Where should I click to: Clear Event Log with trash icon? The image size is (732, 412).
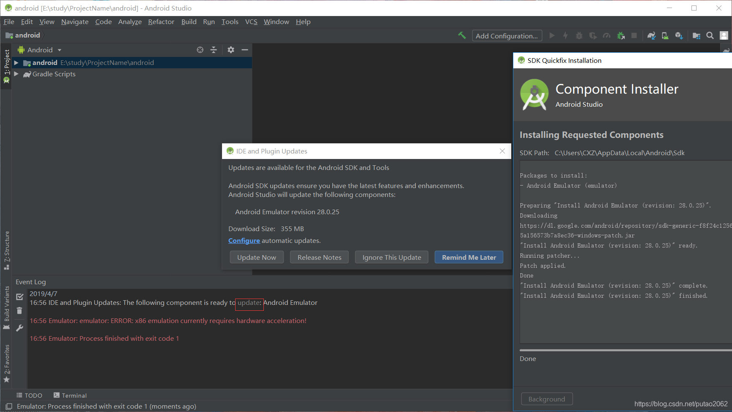[x=19, y=311]
